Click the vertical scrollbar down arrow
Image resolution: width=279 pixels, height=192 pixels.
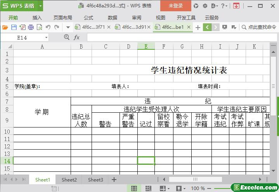(273, 171)
